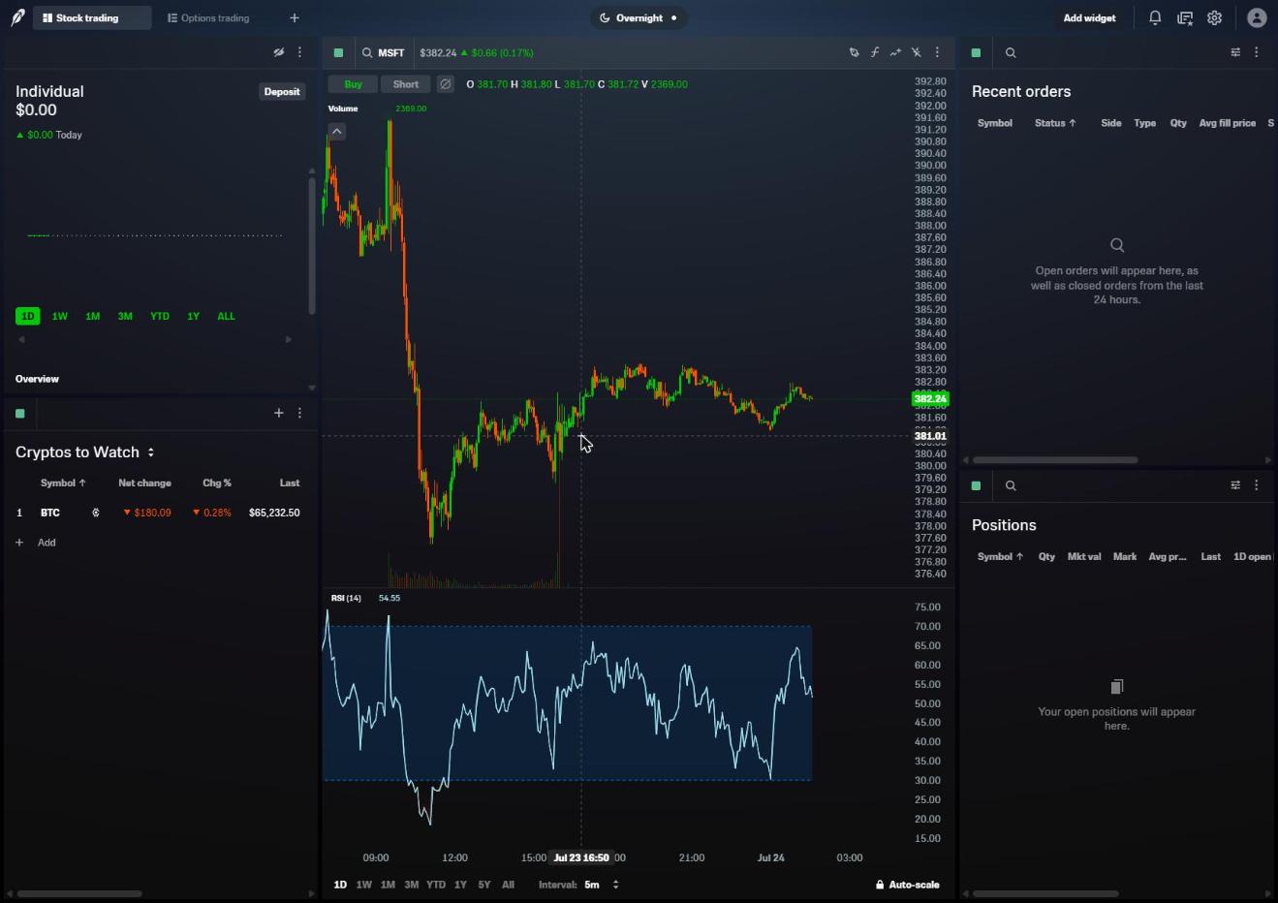Click the Recent orders horizontal scrollbar
The width and height of the screenshot is (1278, 903).
1055,459
